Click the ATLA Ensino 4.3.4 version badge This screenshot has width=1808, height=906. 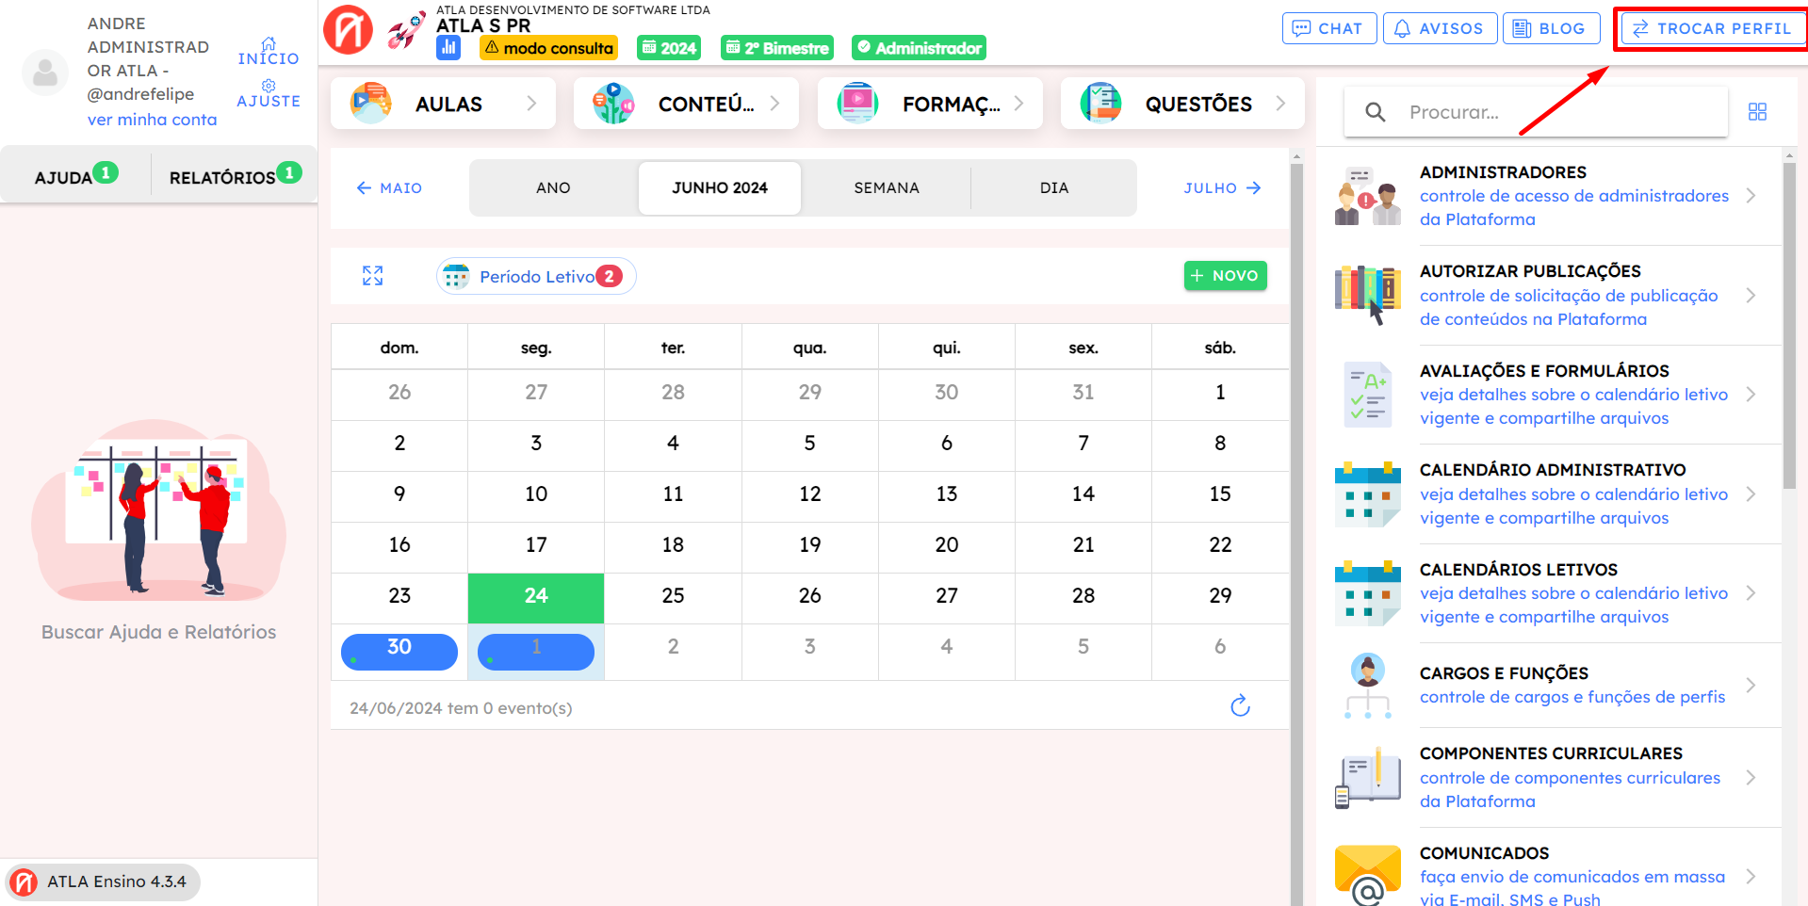click(103, 882)
